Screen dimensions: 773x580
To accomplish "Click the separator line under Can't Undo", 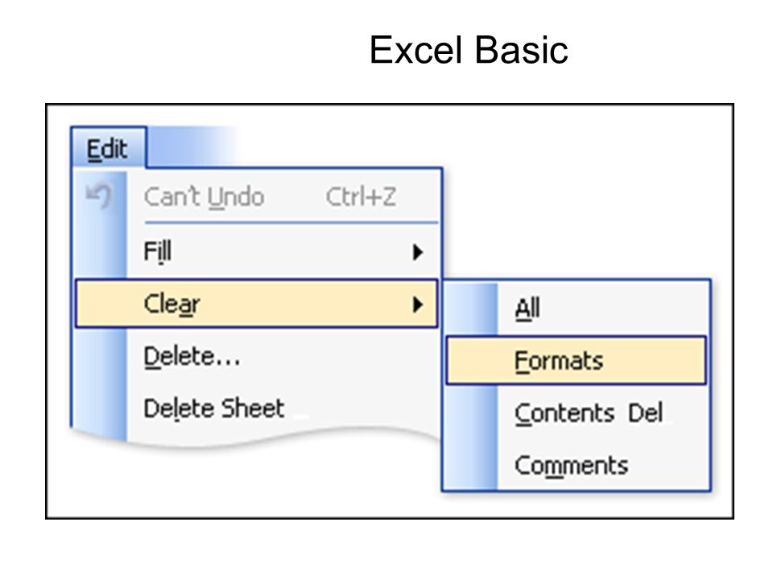I will click(291, 223).
